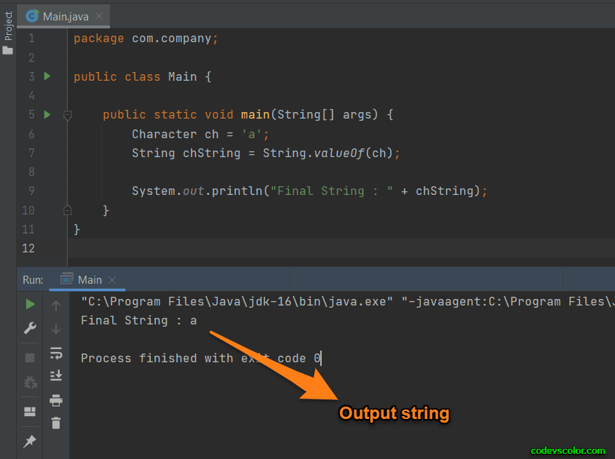
Task: Run main method from line 5 gutter icon
Action: (x=47, y=114)
